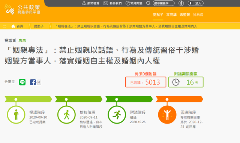Click the envelope icon for 聯絡我們
Screen dimensions: 240x143
[x=106, y=3]
